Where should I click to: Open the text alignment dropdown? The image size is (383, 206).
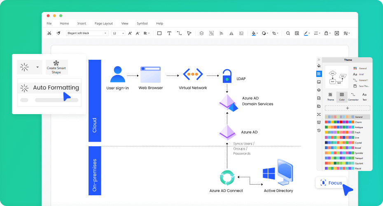(147, 33)
